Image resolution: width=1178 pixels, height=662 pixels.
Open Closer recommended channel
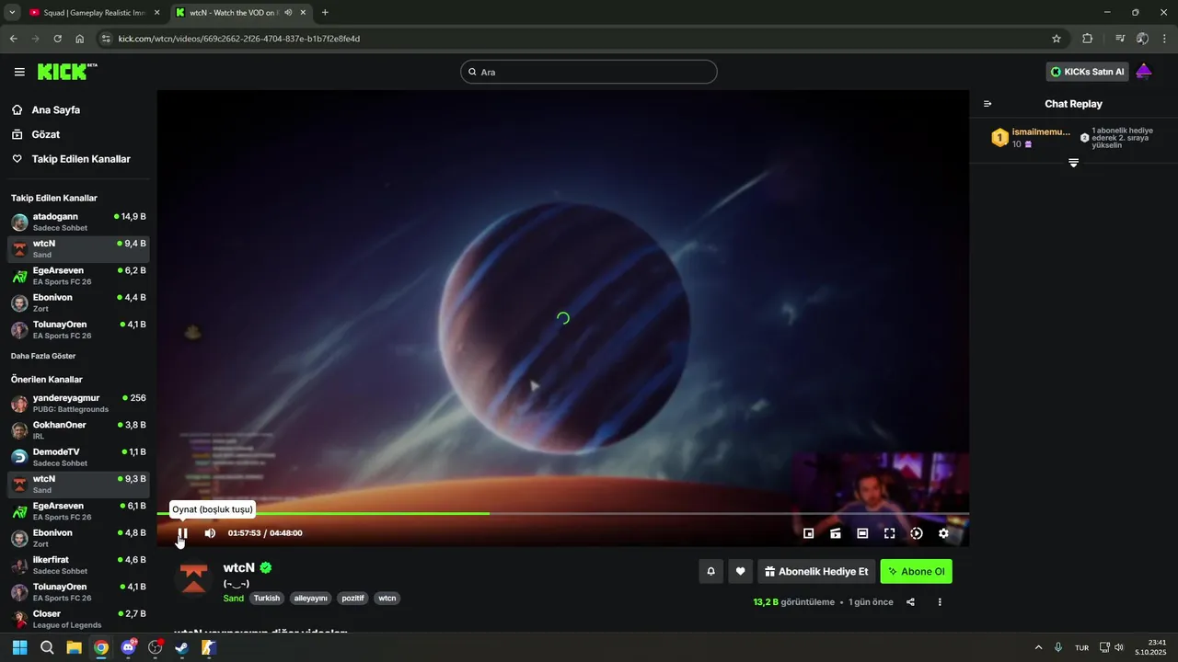click(78, 619)
